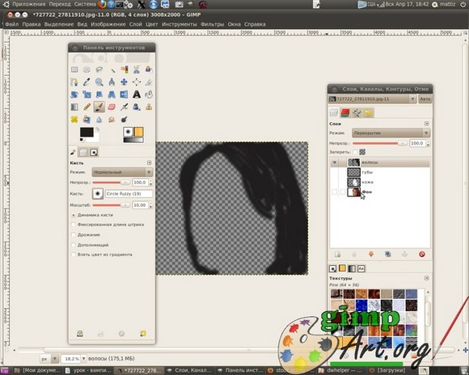Image resolution: width=469 pixels, height=375 pixels.
Task: Enable the Дрожание checkbox
Action: [74, 234]
